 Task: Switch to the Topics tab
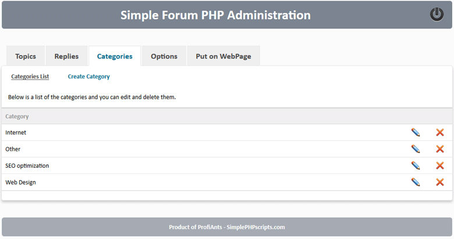coord(26,56)
